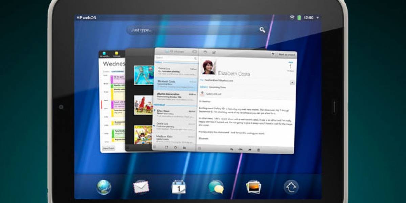Tap the Wi-Fi status icon
Viewport: 406px width, 203px height.
(x=292, y=17)
